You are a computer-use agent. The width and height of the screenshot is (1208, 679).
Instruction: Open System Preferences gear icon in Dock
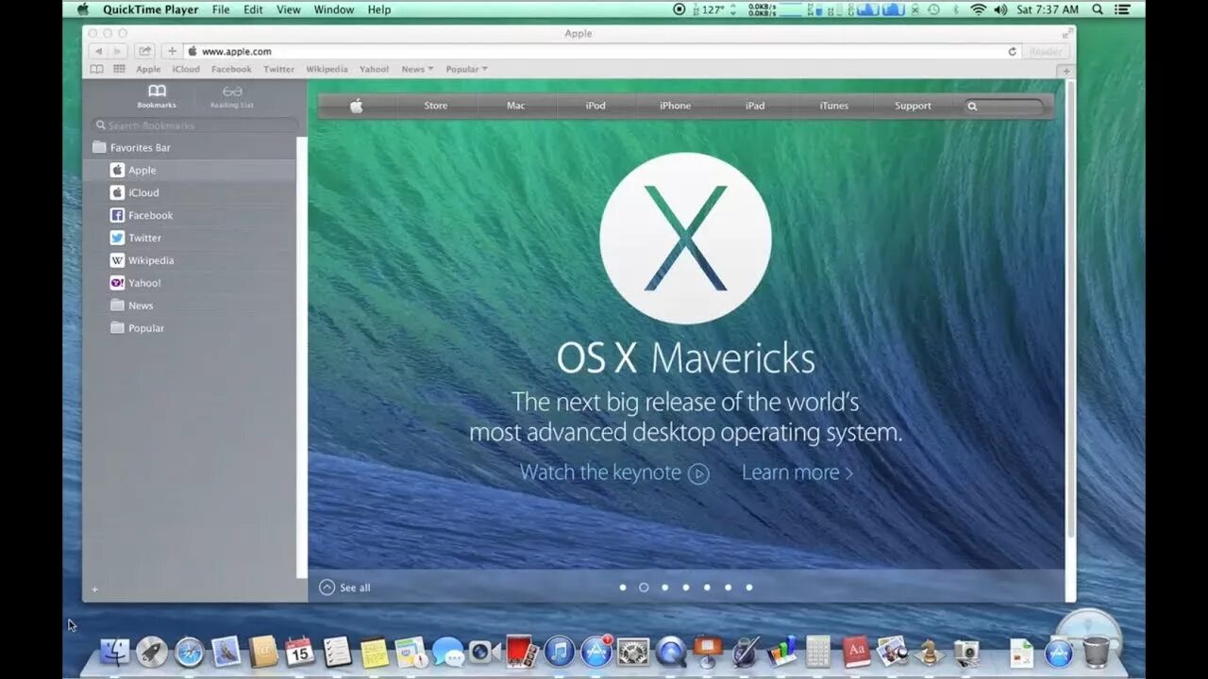click(x=633, y=651)
